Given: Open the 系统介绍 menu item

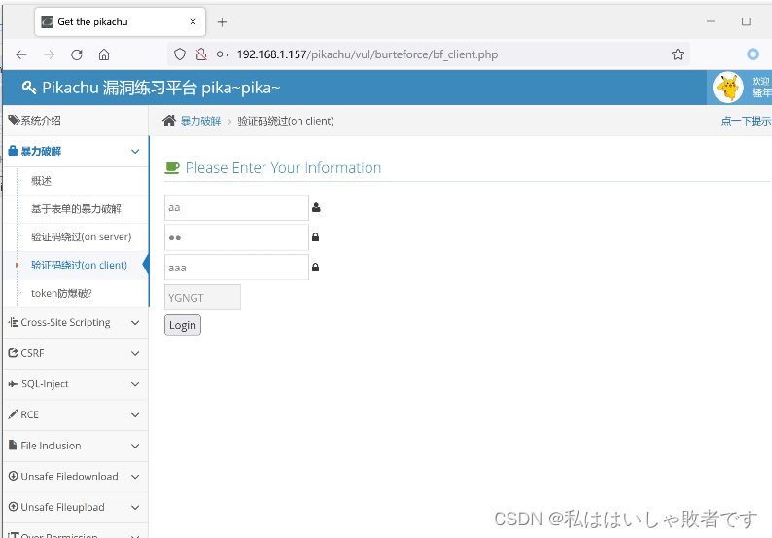Looking at the screenshot, I should (75, 121).
